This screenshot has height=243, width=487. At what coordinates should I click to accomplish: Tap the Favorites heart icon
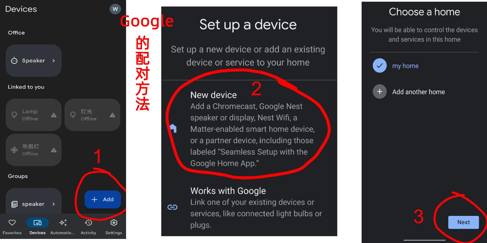tap(12, 223)
